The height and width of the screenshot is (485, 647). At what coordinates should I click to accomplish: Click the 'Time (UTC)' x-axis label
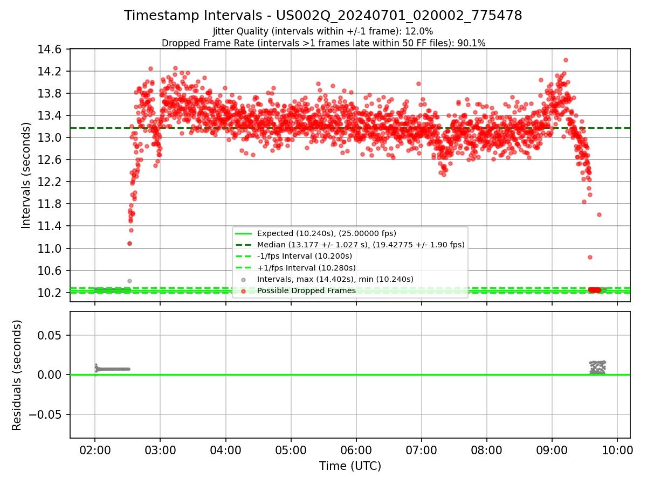click(350, 466)
